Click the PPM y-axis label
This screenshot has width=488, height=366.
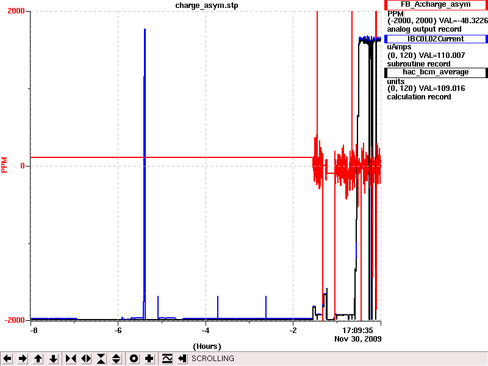(x=4, y=165)
